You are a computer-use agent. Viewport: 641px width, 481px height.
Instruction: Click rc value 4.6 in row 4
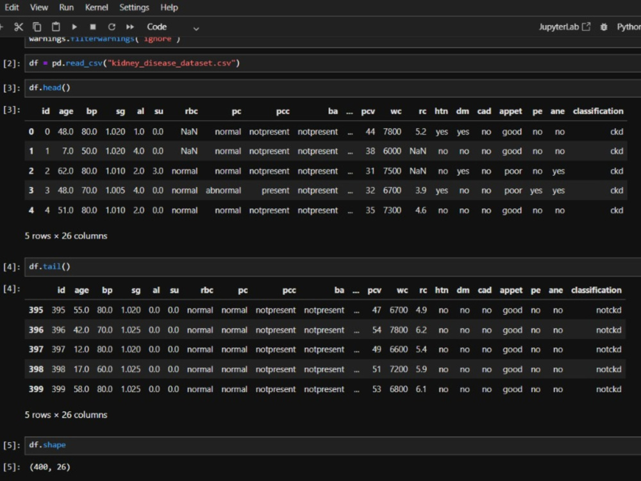(x=420, y=210)
